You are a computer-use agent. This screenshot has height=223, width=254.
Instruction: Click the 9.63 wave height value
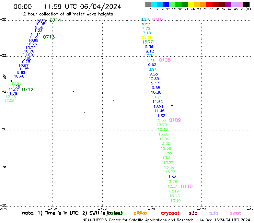click(152, 65)
